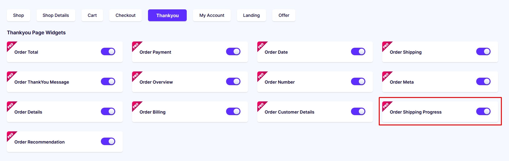Open the Landing tab
Viewport: 509px width, 161px height.
(251, 15)
